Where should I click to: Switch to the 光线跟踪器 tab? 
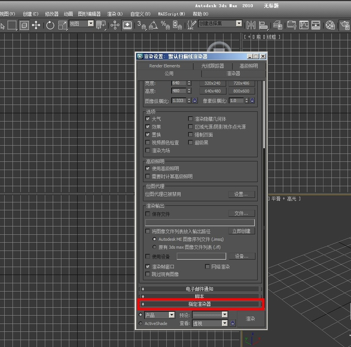coord(213,66)
